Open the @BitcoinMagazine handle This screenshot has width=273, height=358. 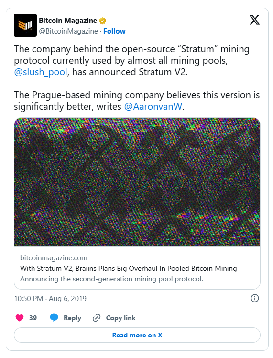point(68,31)
